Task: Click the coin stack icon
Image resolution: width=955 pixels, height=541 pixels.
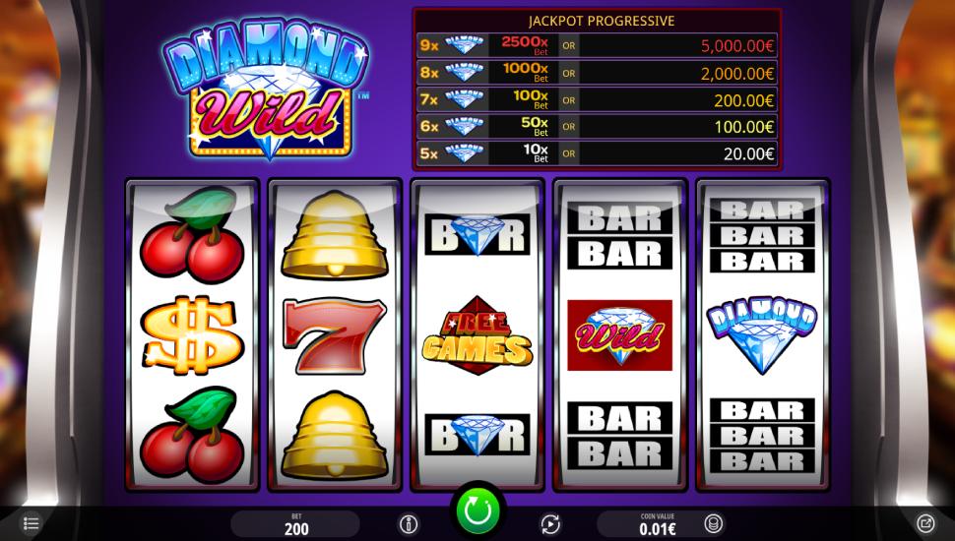Action: pyautogui.click(x=713, y=523)
